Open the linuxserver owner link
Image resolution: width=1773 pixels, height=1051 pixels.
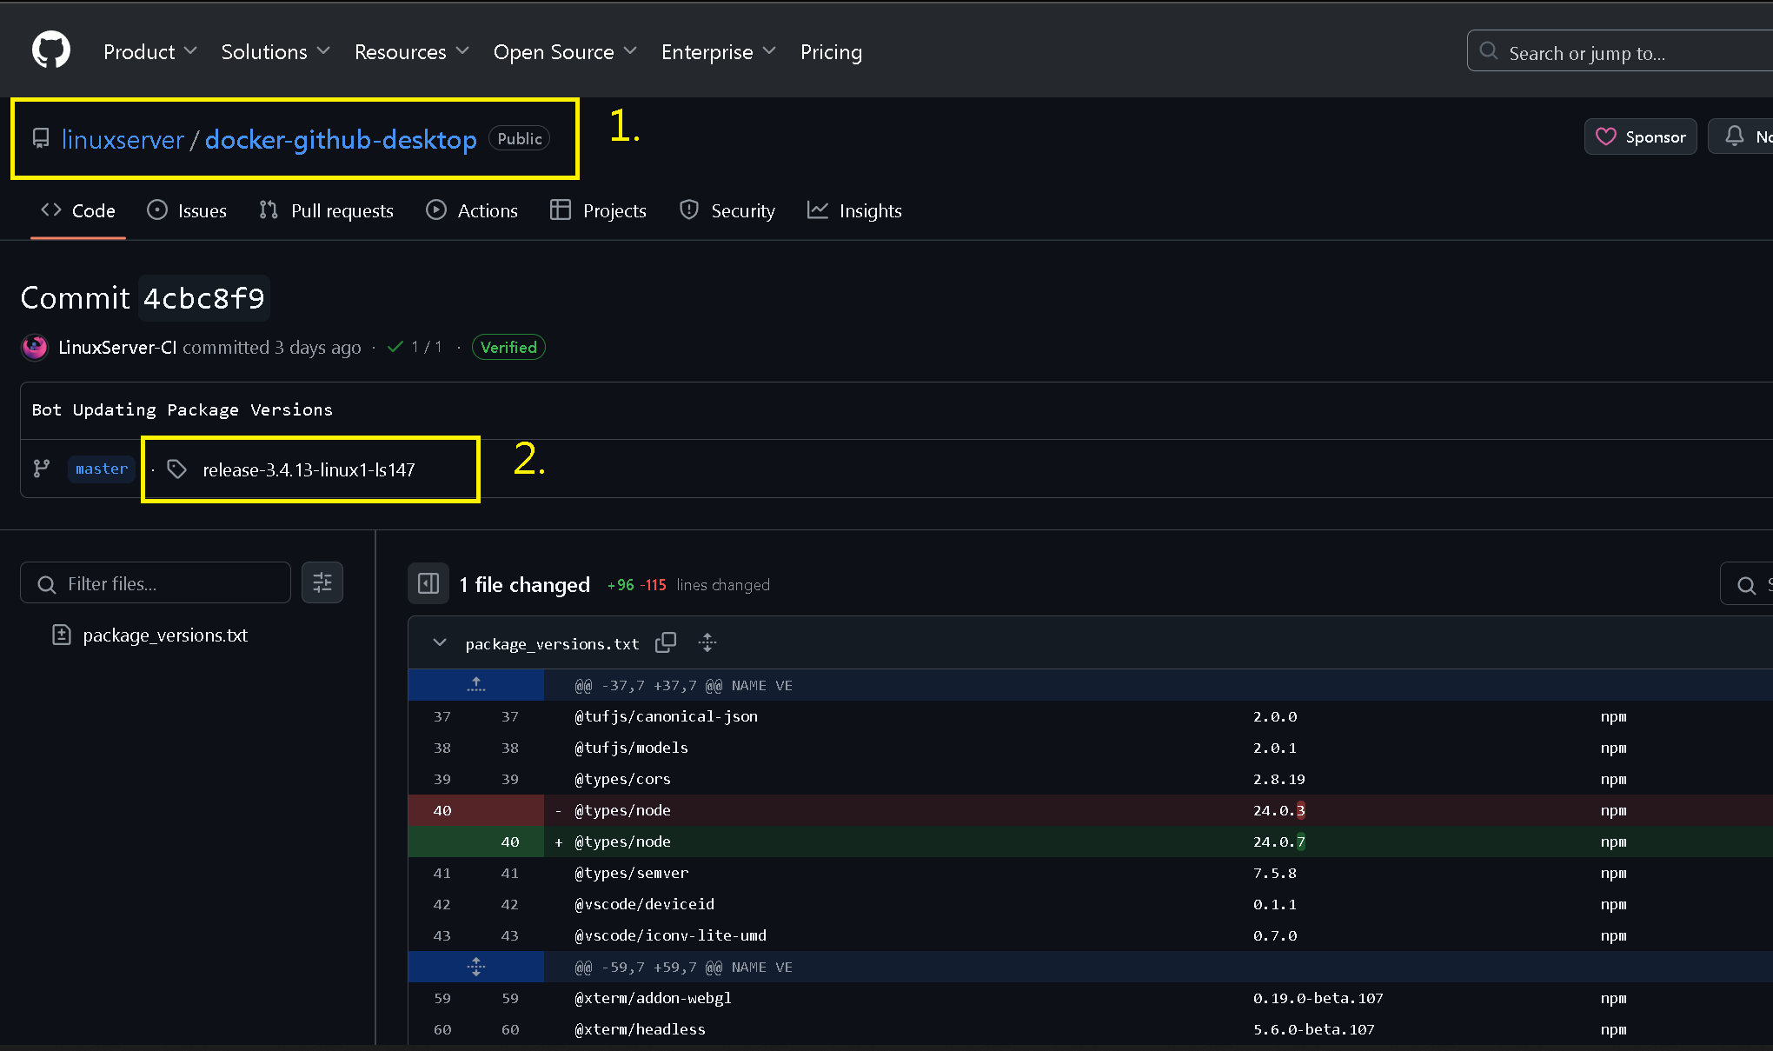tap(123, 139)
